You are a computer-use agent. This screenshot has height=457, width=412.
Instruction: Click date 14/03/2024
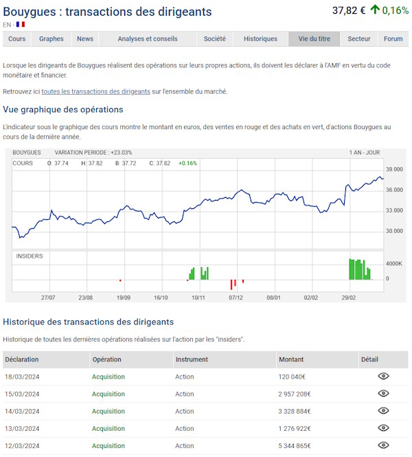click(22, 411)
